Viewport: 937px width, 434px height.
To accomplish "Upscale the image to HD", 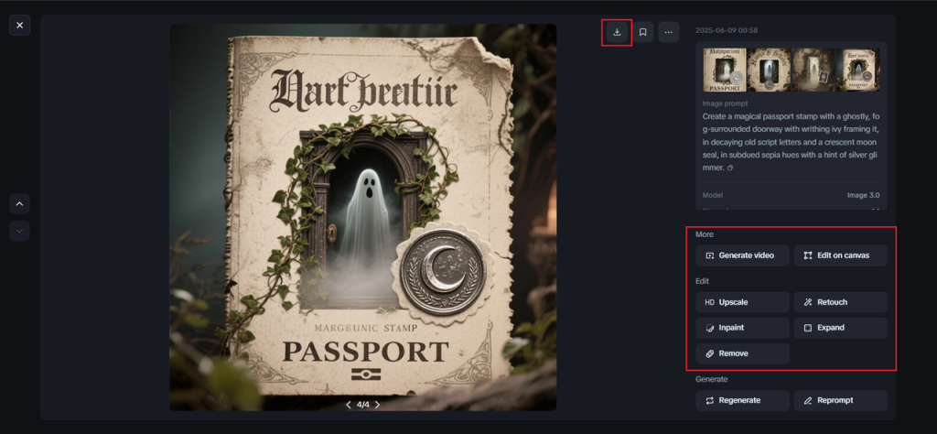I will (x=742, y=302).
